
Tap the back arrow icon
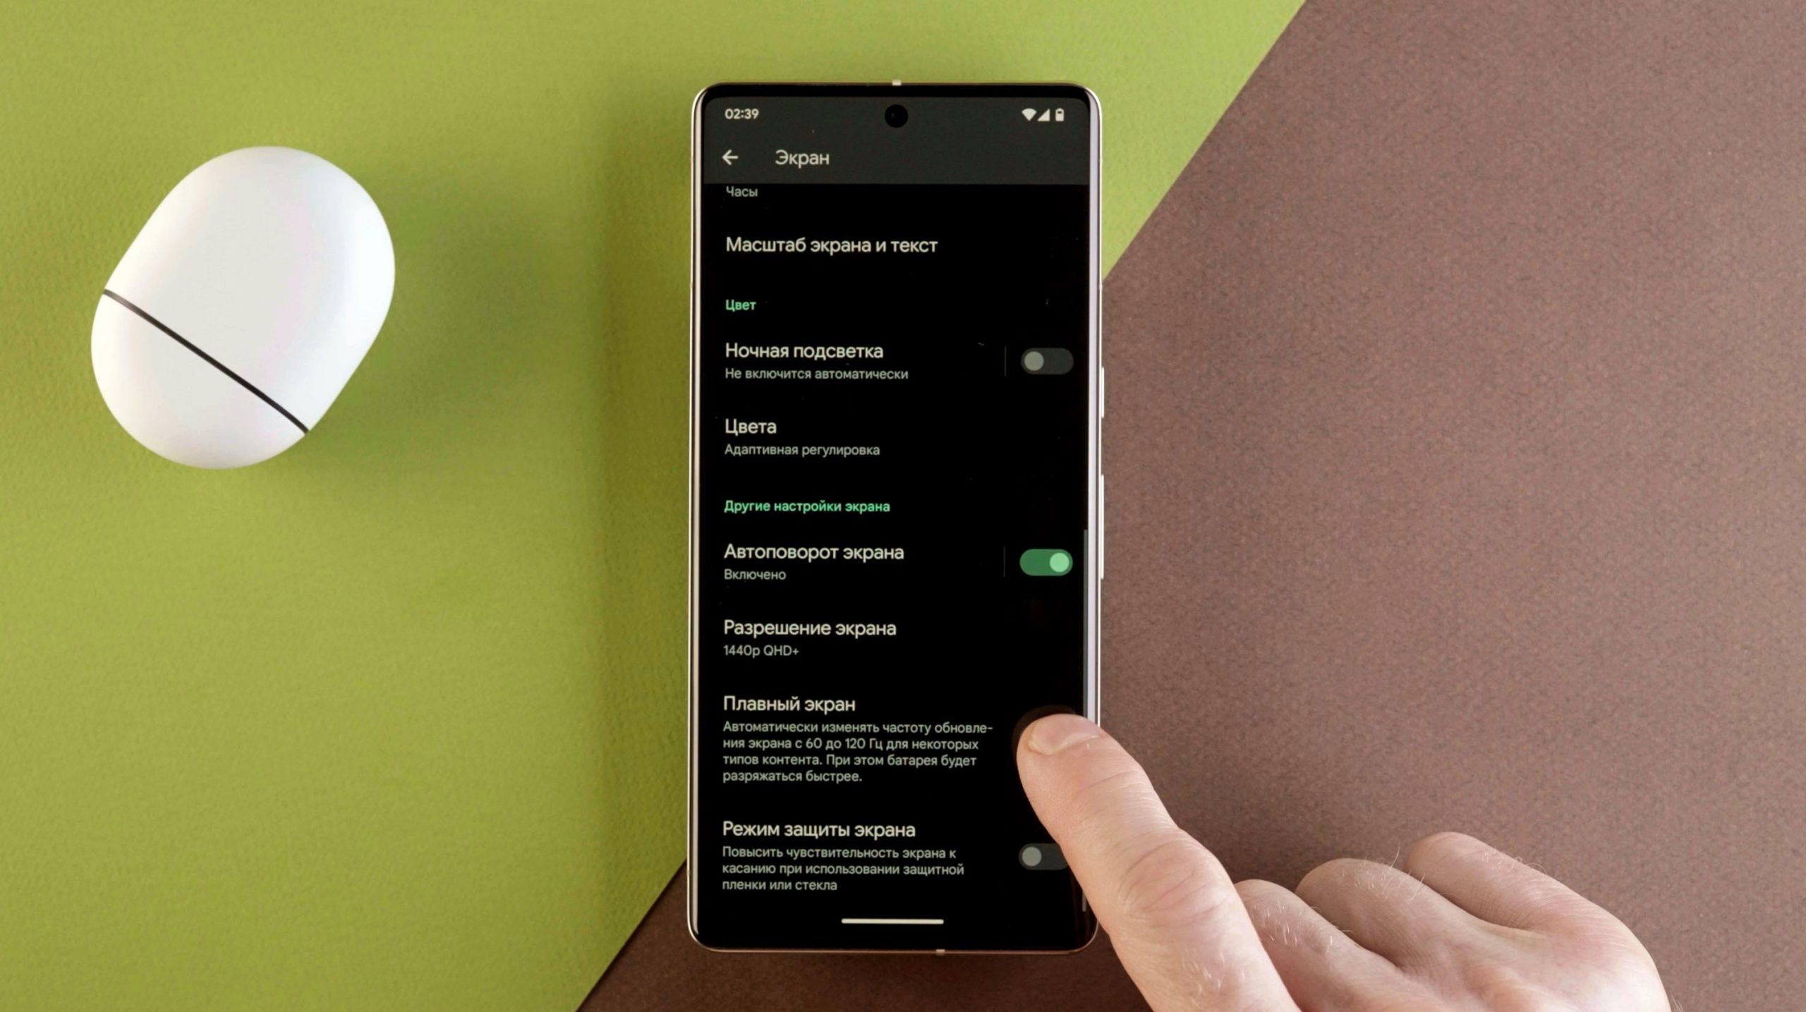point(734,157)
